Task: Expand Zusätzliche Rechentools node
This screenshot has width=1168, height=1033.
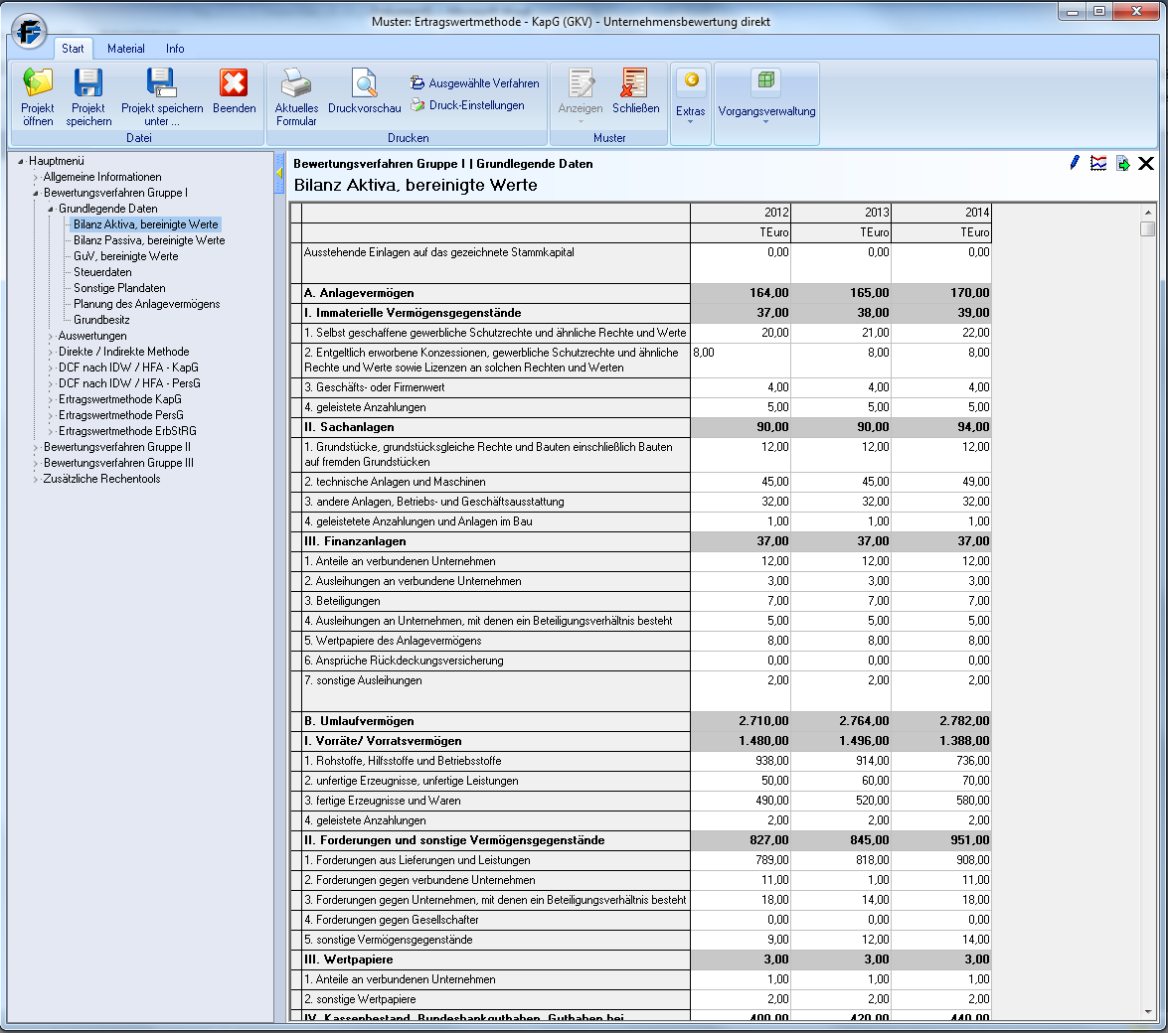Action: tap(35, 480)
